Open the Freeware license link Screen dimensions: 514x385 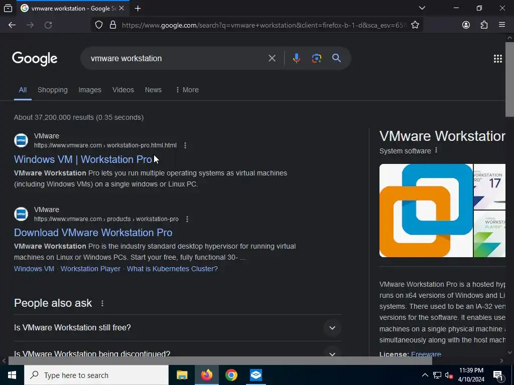[426, 354]
